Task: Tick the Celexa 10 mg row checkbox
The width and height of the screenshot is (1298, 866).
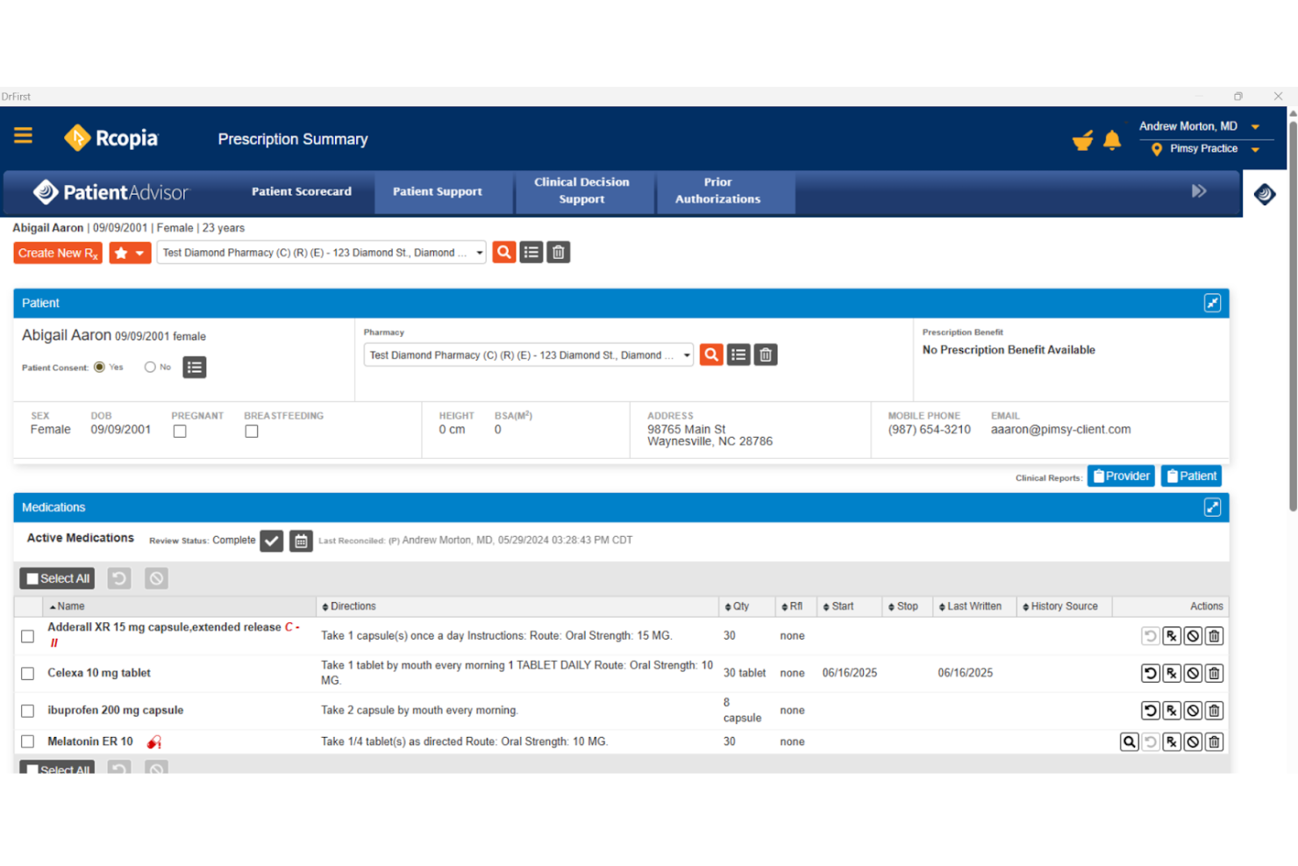Action: click(28, 674)
